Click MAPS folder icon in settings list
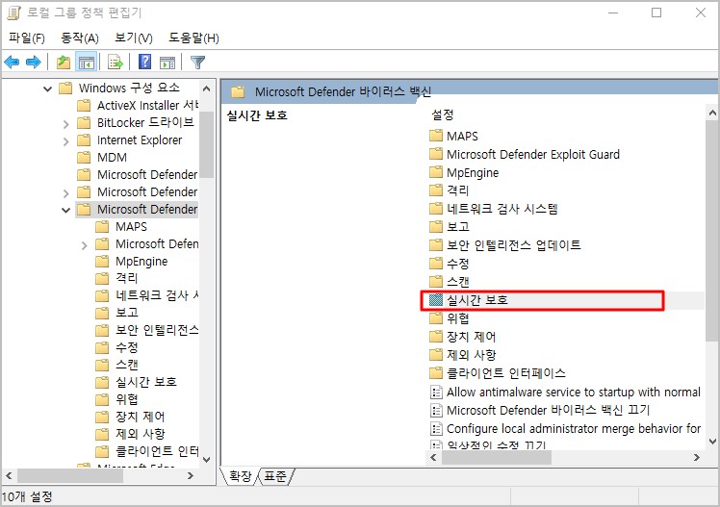Viewport: 720px width, 507px height. (x=435, y=136)
